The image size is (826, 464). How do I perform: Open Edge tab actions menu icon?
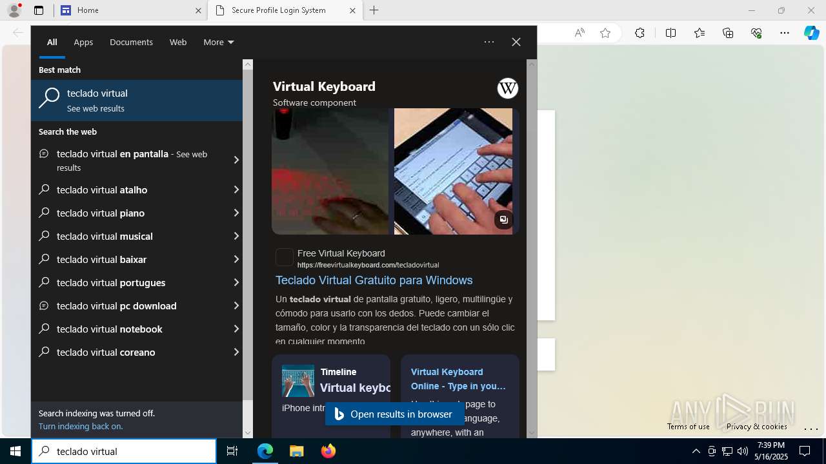click(39, 10)
